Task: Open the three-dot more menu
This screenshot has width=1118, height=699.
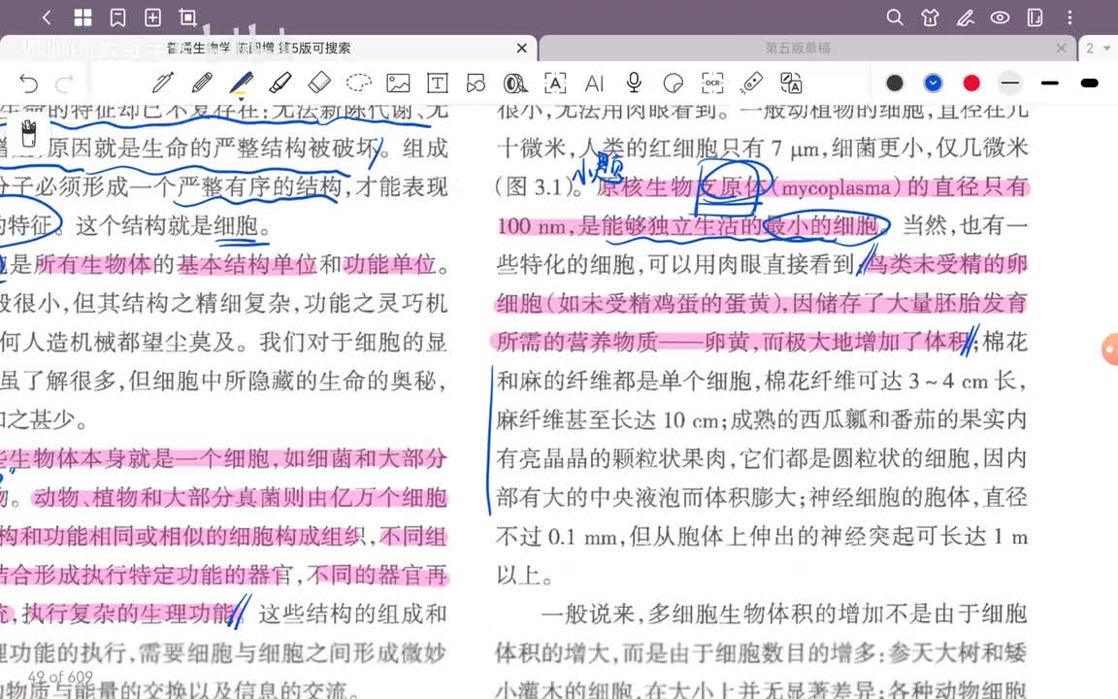Action: coord(1069,17)
